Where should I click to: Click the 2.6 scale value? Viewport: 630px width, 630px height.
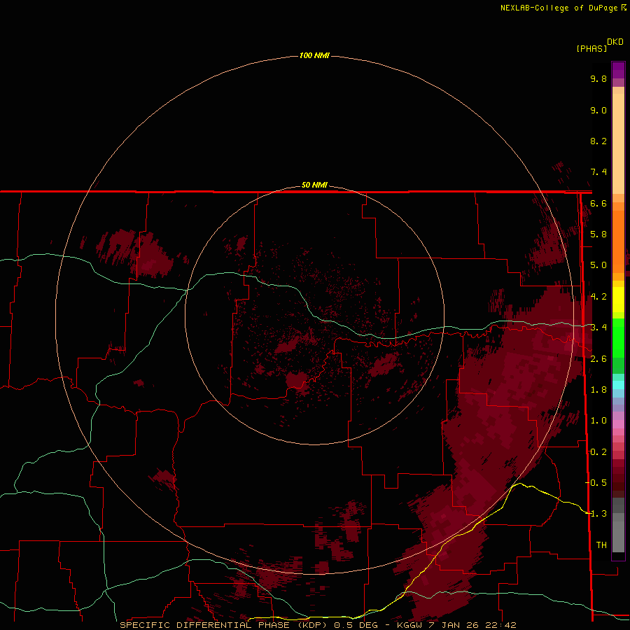tap(598, 359)
